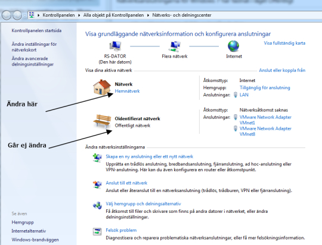The height and width of the screenshot is (245, 322).
Task: Open the LAN connection link
Action: tap(244, 95)
